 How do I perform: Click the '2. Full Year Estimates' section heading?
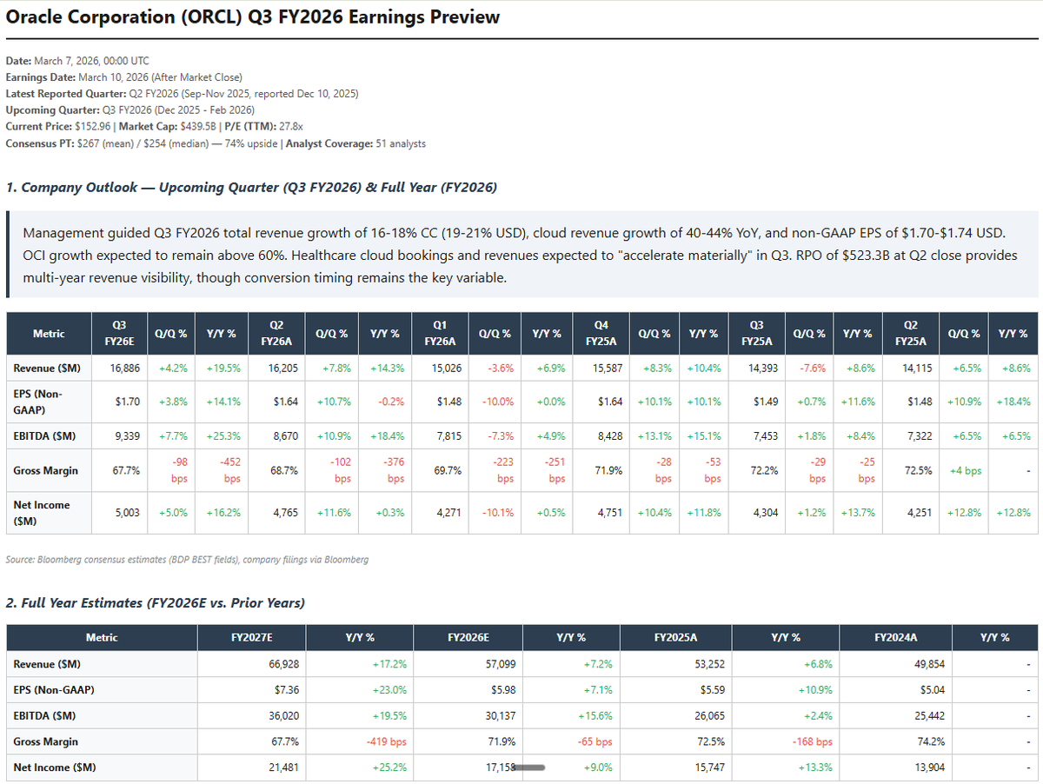(x=156, y=603)
